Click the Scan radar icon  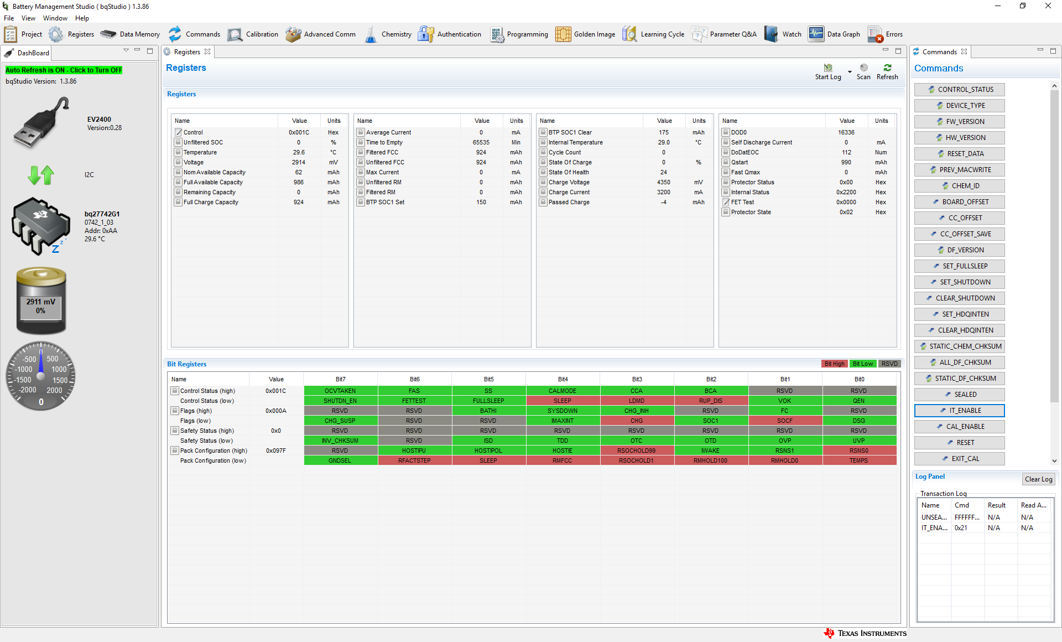(x=863, y=68)
